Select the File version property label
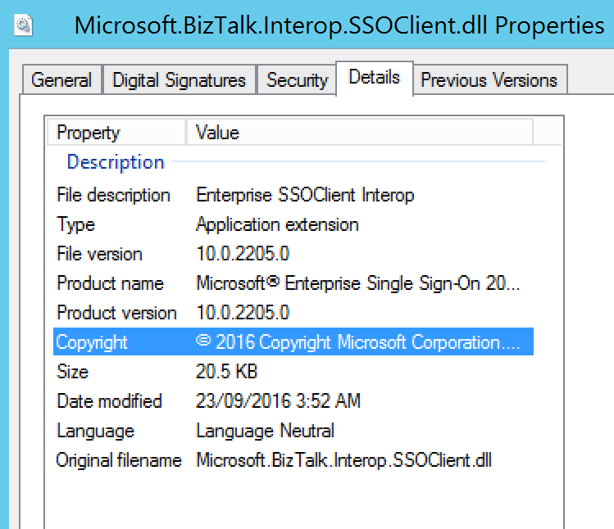This screenshot has height=529, width=614. [99, 254]
